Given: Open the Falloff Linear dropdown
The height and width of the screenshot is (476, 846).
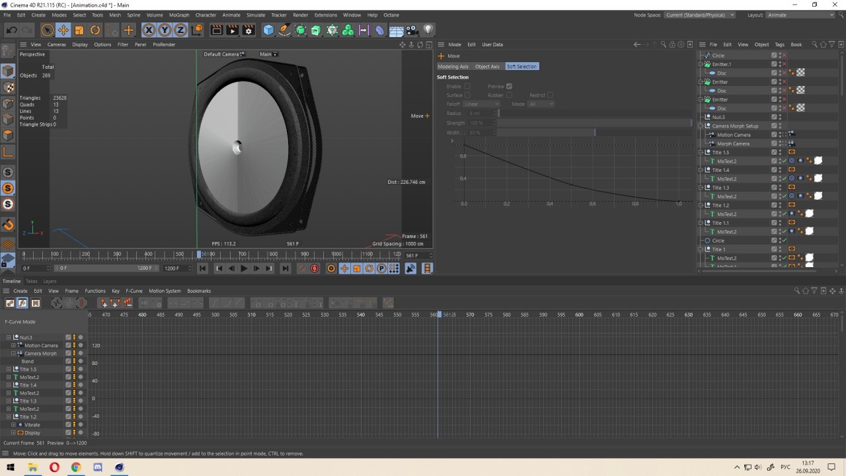Looking at the screenshot, I should click(482, 104).
